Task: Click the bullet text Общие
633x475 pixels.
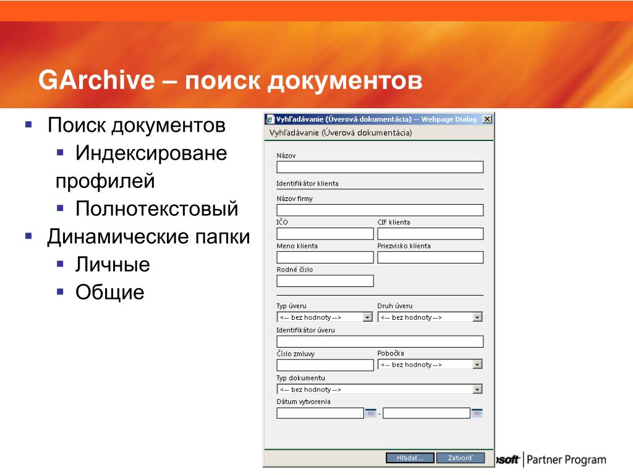Action: coord(110,292)
